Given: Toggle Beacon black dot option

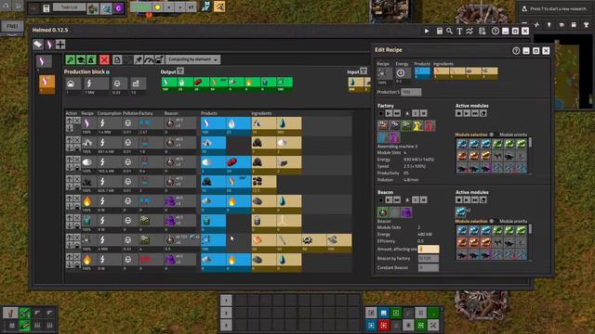Looking at the screenshot, I should (x=380, y=200).
